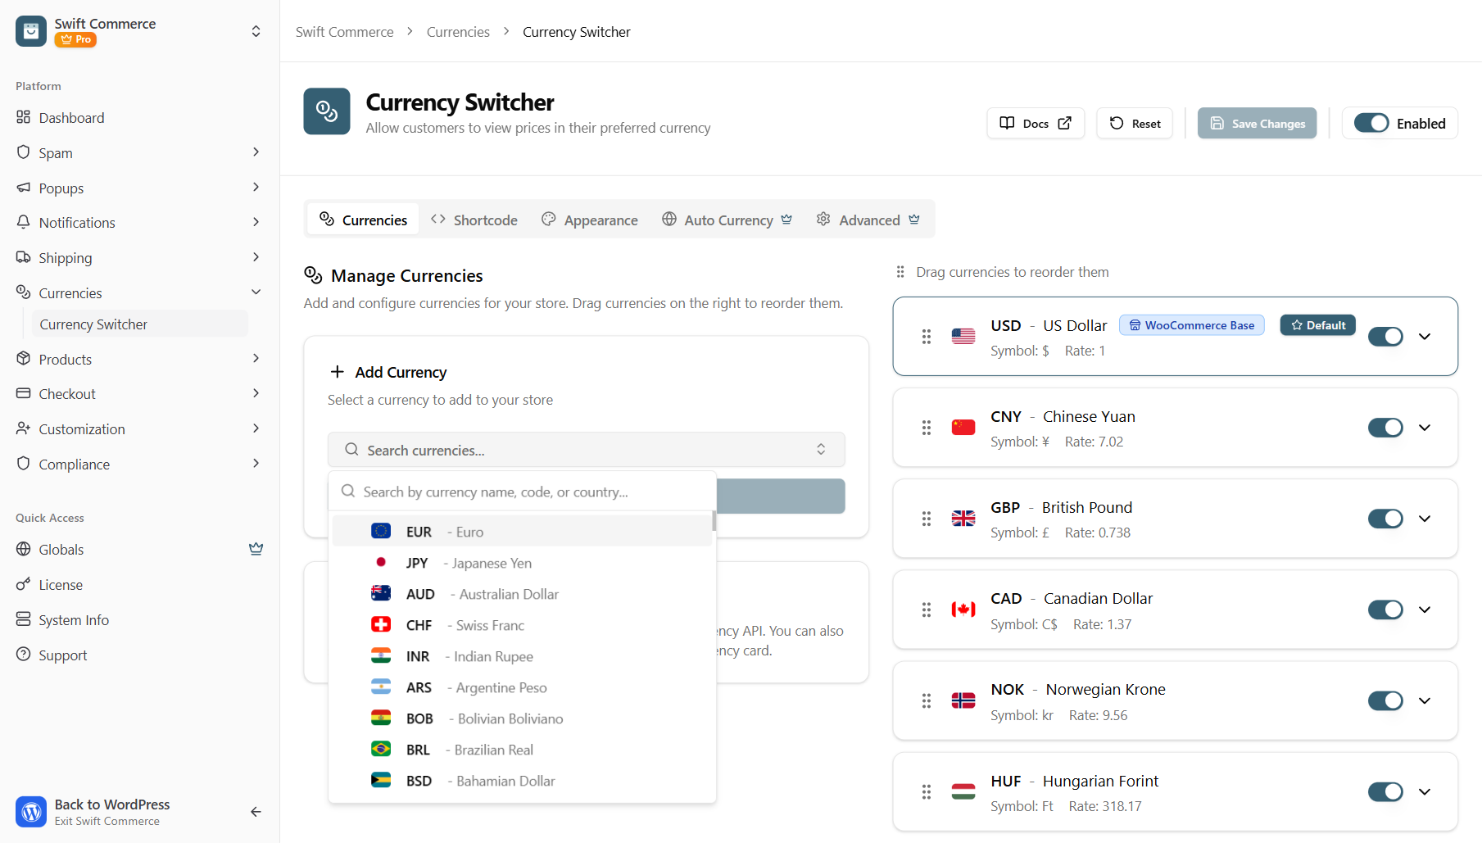Click the Back to WordPress arrow icon
The height and width of the screenshot is (843, 1482).
(256, 812)
